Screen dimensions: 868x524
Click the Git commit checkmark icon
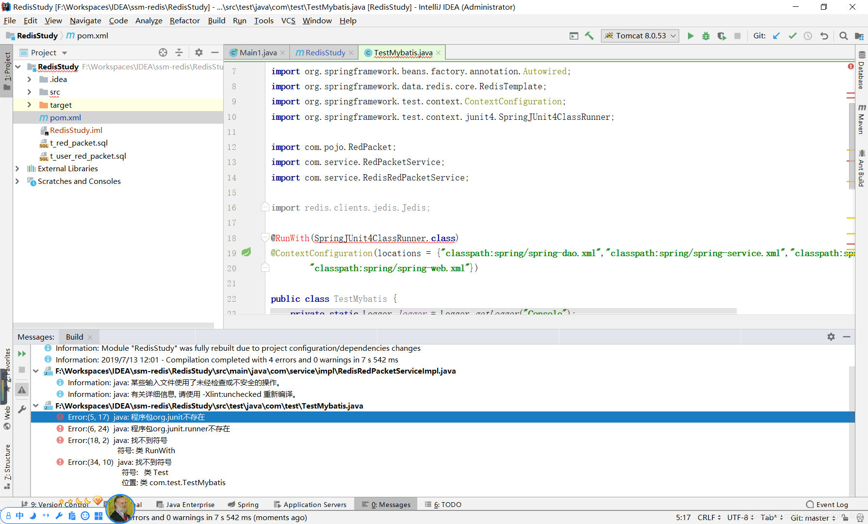click(792, 36)
